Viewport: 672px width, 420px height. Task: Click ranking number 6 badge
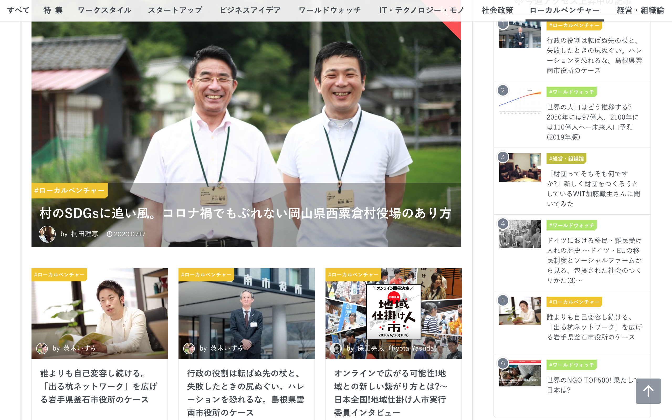pos(503,363)
